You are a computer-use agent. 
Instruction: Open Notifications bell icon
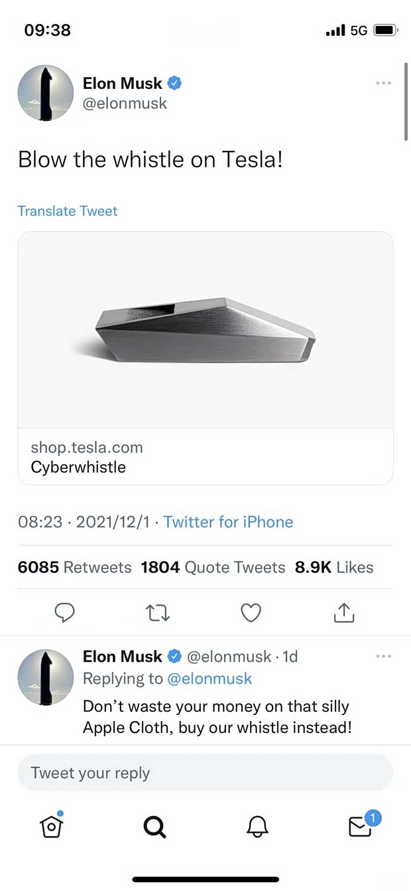click(257, 827)
